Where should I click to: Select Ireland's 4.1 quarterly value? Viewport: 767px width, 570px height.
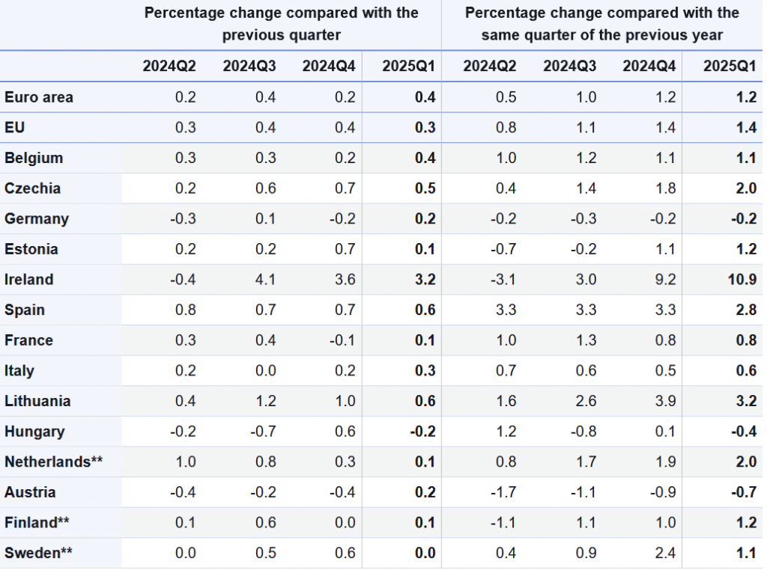tap(266, 280)
